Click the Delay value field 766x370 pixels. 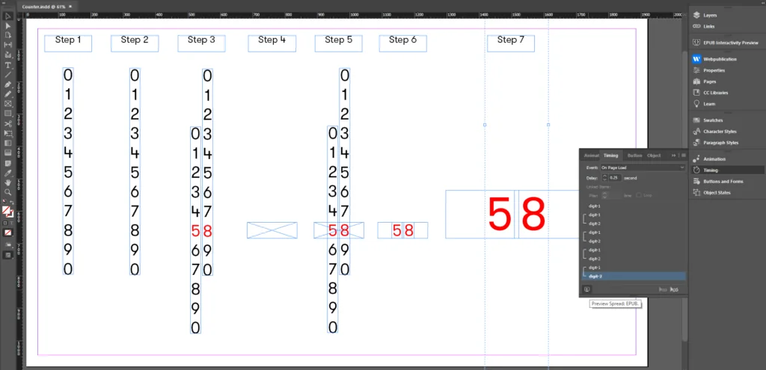click(x=615, y=178)
